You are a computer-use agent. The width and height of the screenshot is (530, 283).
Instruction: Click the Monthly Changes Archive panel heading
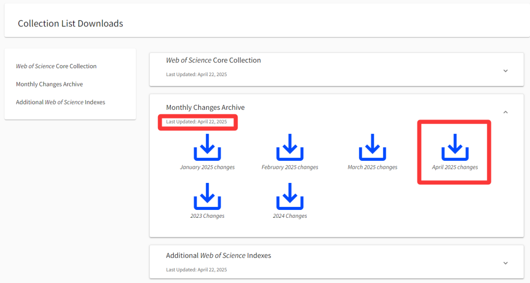pyautogui.click(x=205, y=107)
